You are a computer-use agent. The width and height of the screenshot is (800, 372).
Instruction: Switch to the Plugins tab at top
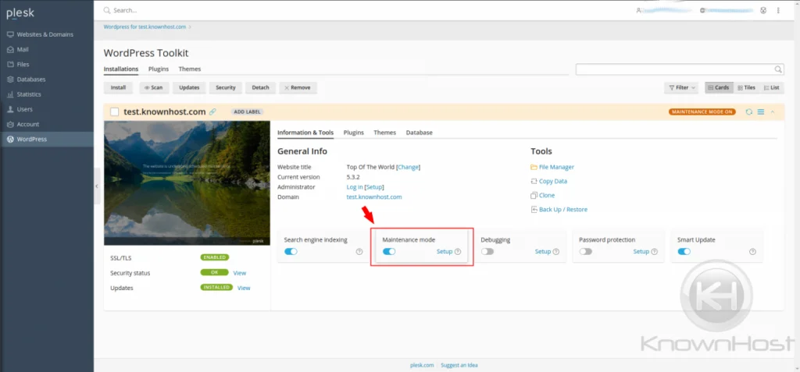[159, 69]
